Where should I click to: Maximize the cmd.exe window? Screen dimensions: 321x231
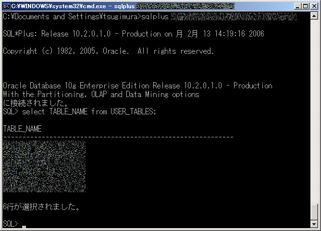point(306,6)
